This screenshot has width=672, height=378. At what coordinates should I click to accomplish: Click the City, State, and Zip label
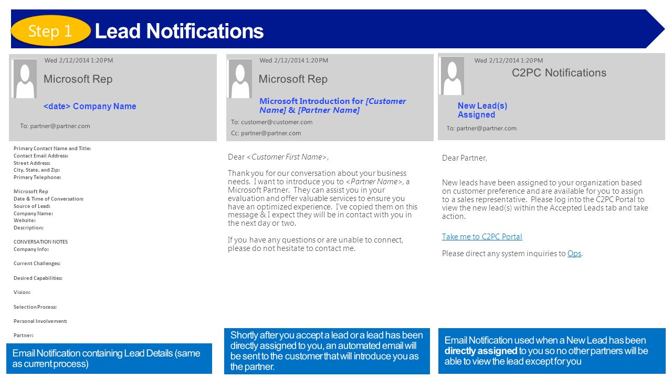[37, 170]
